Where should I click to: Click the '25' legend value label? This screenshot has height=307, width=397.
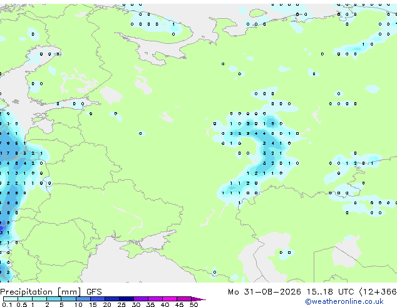[x=121, y=304]
